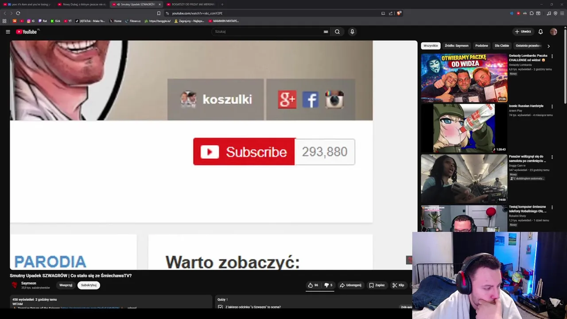The image size is (567, 319).
Task: Click the Udostępnij share button
Action: pos(350,285)
